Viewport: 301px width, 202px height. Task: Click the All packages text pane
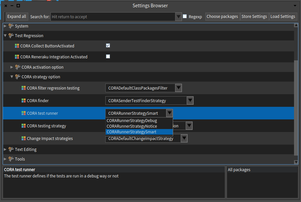262,182
